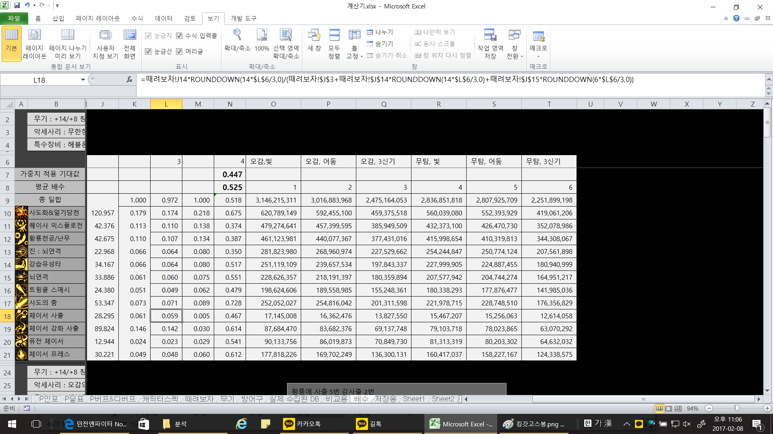Viewport: 773px width, 434px height.
Task: Select the 때려보자 sheet tab
Action: tap(199, 399)
